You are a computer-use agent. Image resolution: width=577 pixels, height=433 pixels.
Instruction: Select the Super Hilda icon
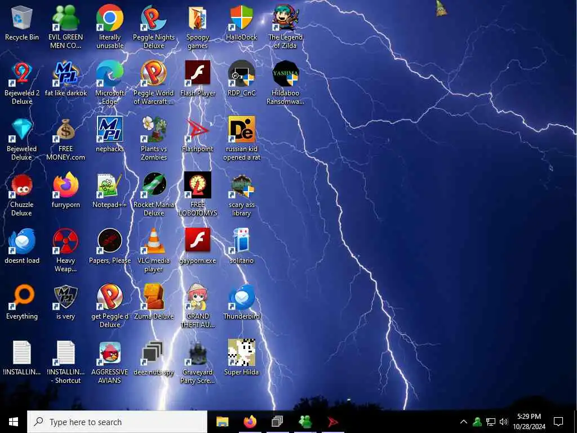tap(241, 353)
